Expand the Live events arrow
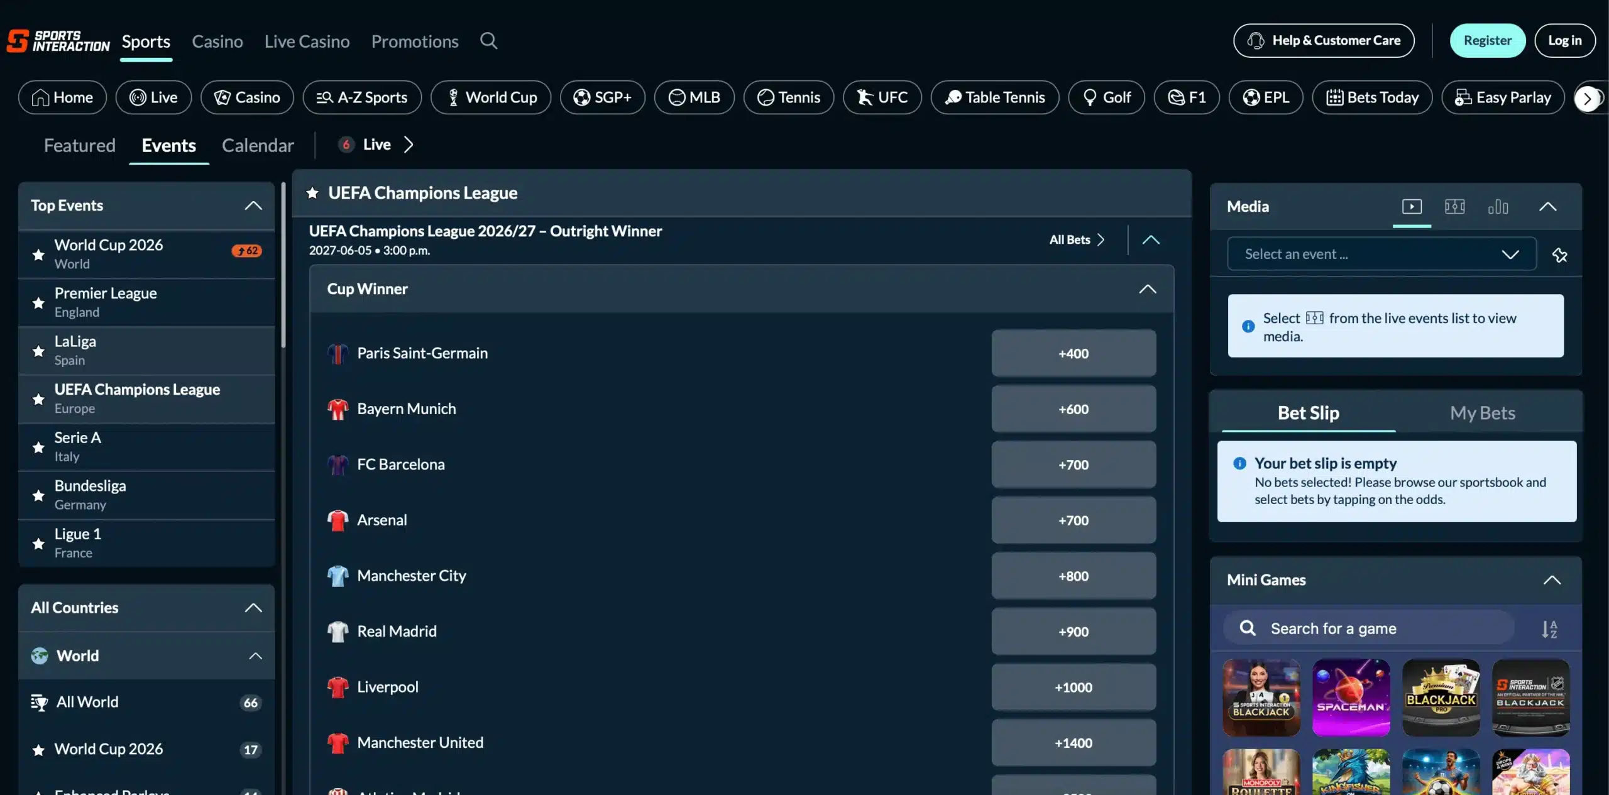The width and height of the screenshot is (1609, 795). click(409, 145)
